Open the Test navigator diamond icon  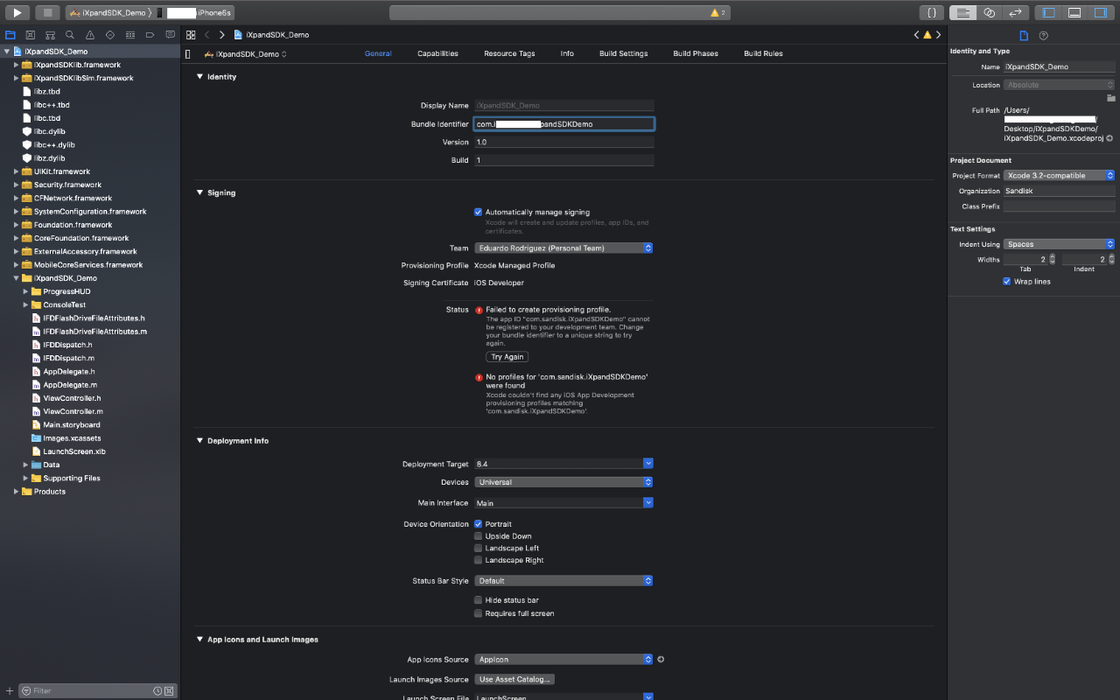click(110, 35)
